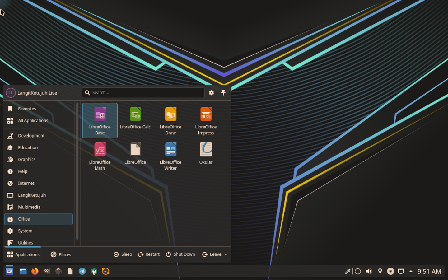Start LibreOffice Draw
The width and height of the screenshot is (448, 280).
pyautogui.click(x=170, y=120)
